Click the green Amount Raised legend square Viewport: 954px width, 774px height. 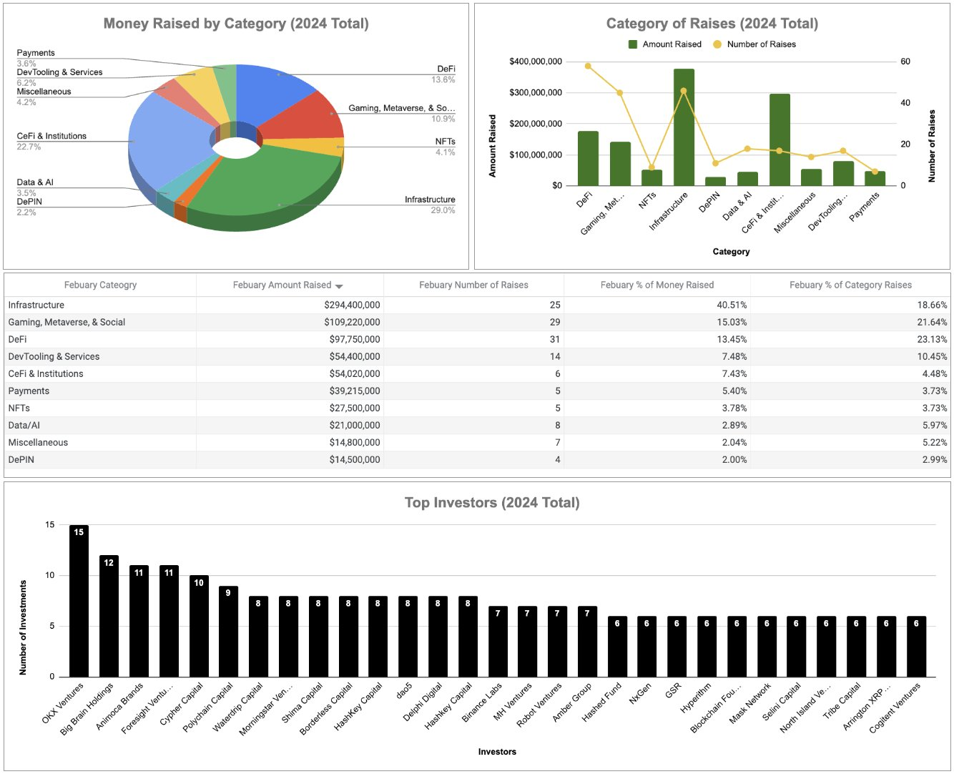point(632,44)
